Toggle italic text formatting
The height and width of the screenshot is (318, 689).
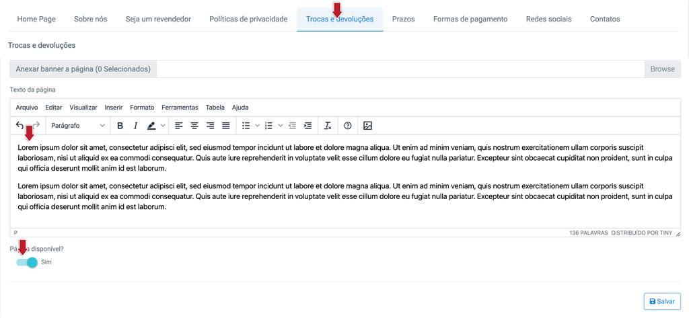pos(135,126)
